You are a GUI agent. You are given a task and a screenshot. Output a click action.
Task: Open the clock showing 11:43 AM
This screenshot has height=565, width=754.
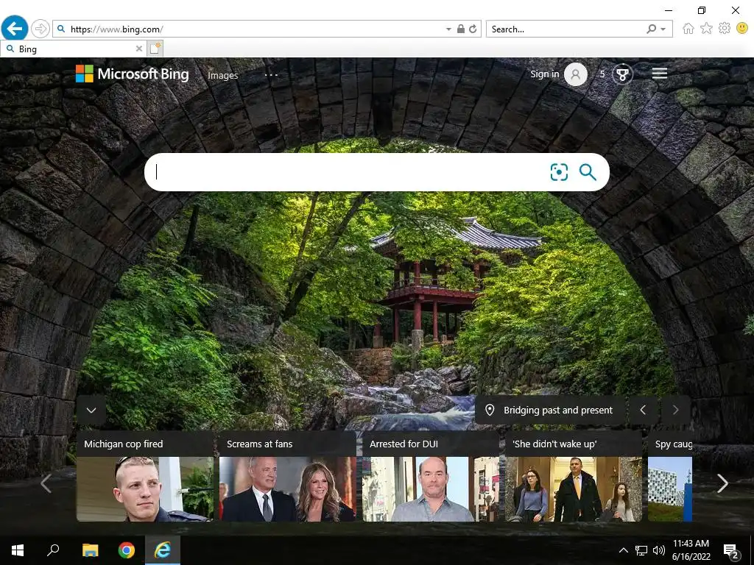(x=691, y=550)
